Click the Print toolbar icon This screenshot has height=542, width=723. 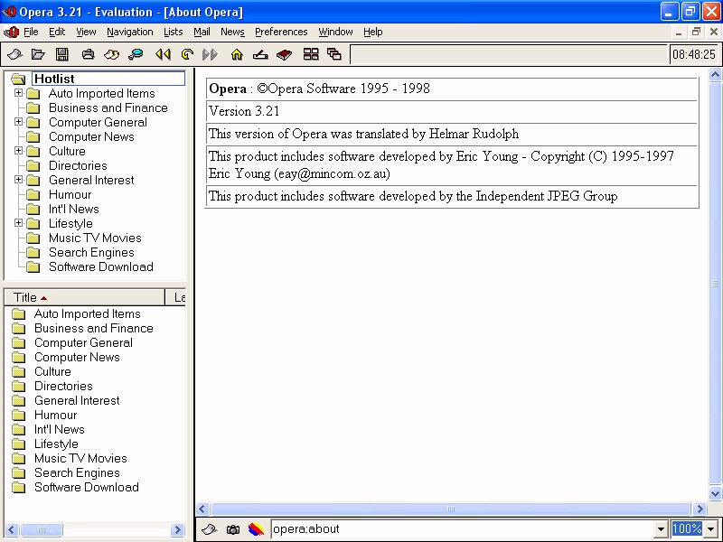88,54
